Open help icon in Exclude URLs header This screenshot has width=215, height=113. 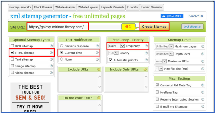pyautogui.click(x=99, y=69)
